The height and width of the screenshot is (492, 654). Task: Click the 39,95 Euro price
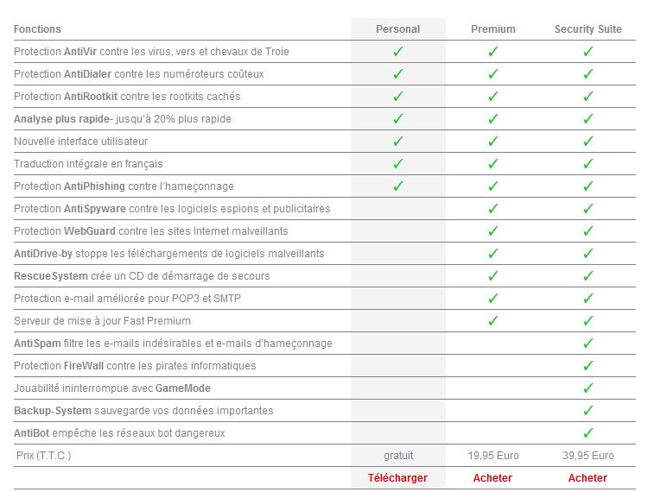(x=588, y=456)
